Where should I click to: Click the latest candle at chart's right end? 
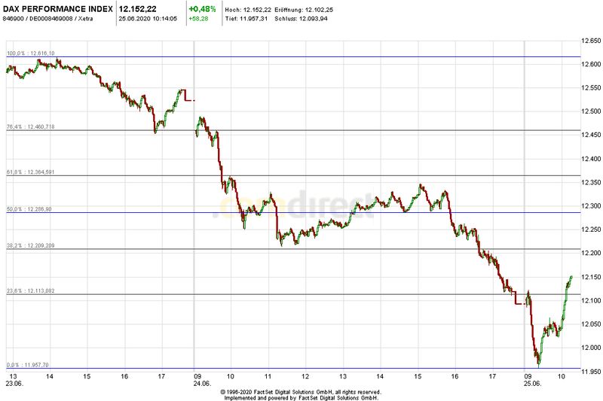[x=571, y=278]
